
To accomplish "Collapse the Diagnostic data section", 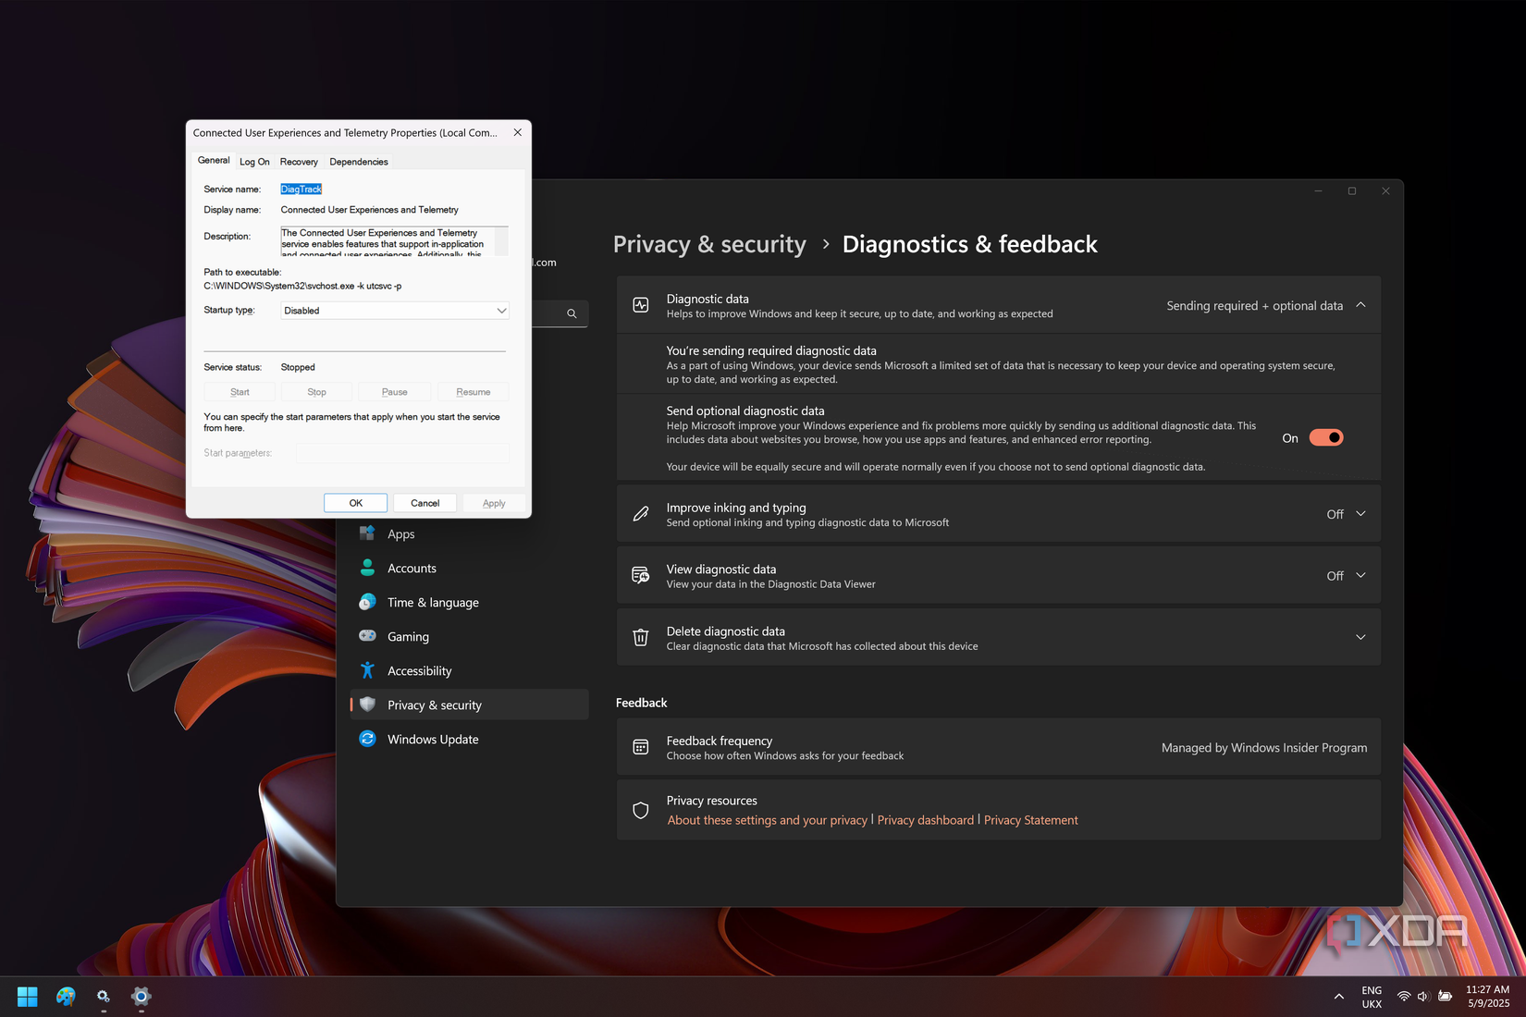I will [1360, 305].
